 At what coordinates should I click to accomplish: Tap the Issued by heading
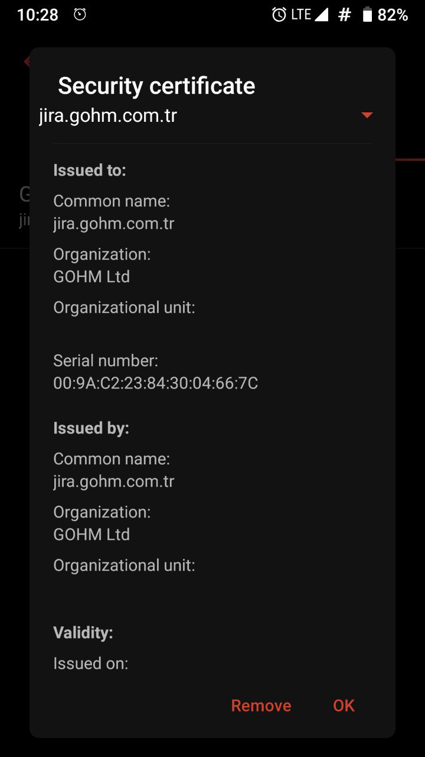coord(91,428)
